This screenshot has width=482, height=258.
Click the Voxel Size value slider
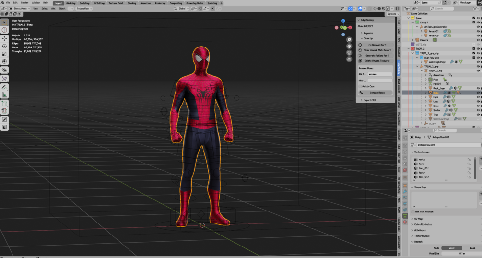(x=461, y=253)
